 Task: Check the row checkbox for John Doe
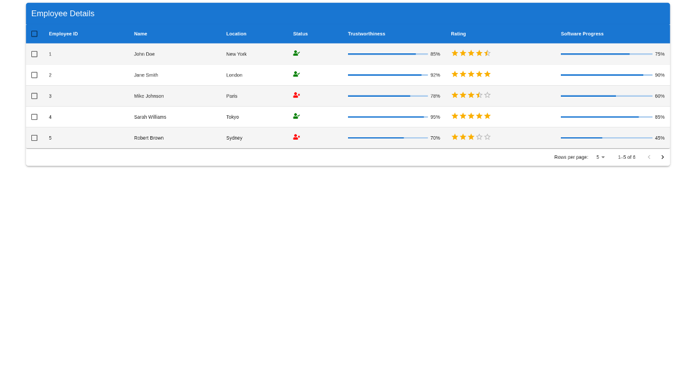coord(34,53)
